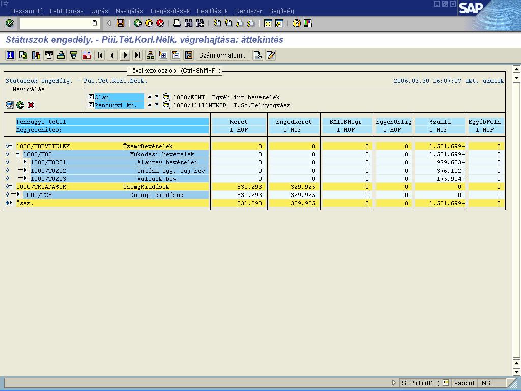The height and width of the screenshot is (391, 521).
Task: Click the expand-node icon with plus sign
Action: click(x=163, y=55)
